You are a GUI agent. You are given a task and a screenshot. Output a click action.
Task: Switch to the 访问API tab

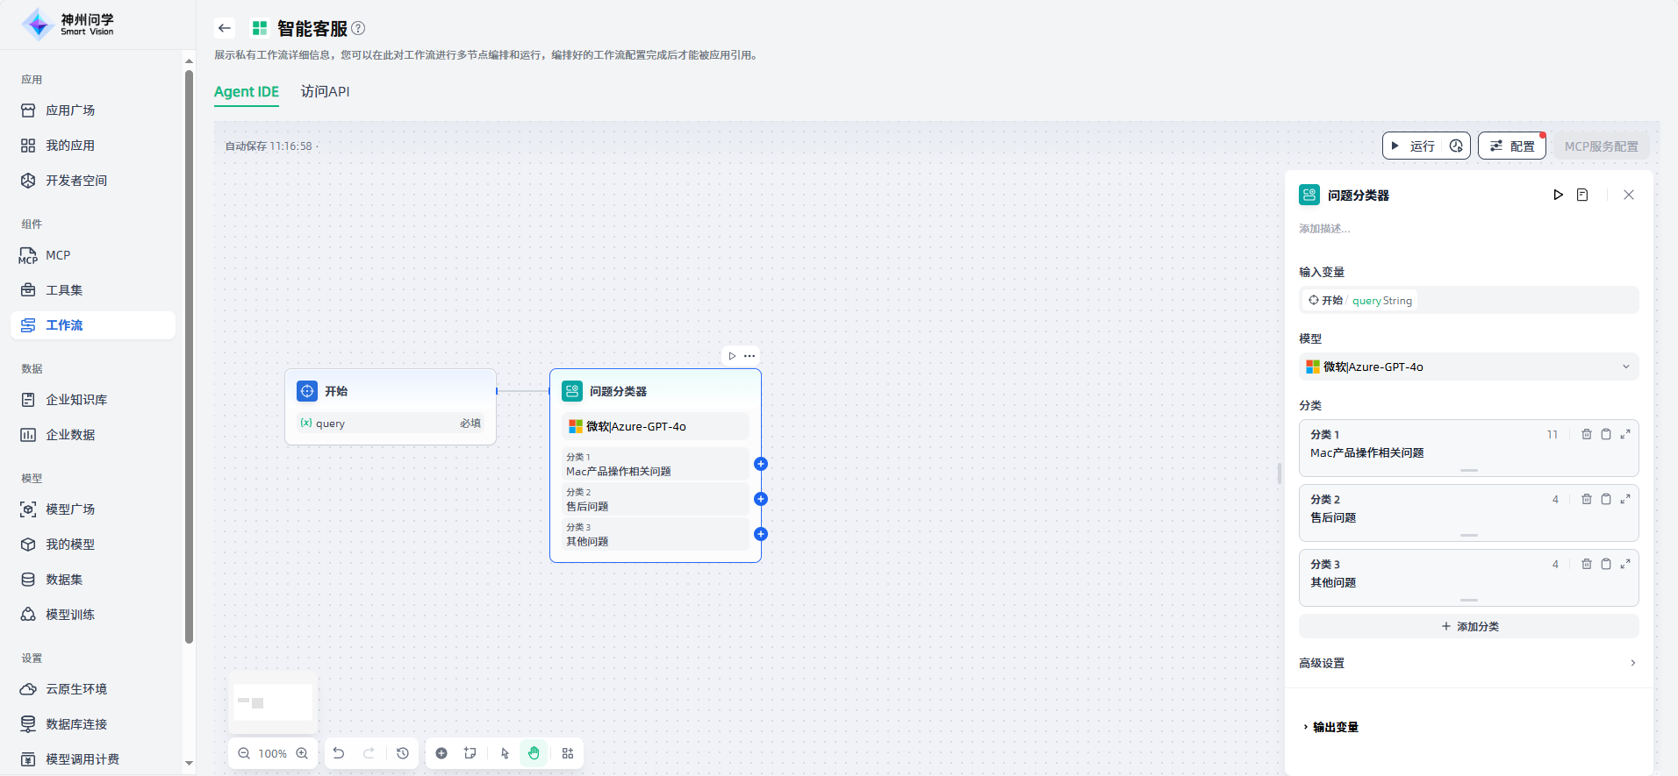325,92
